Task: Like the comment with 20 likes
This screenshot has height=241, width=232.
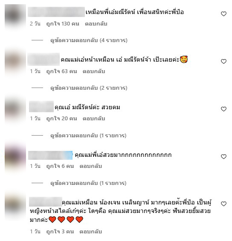Action: point(223,109)
